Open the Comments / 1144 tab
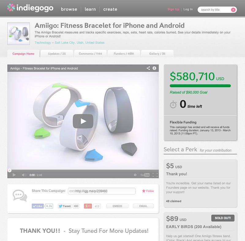The width and height of the screenshot is (245, 241). (90, 54)
